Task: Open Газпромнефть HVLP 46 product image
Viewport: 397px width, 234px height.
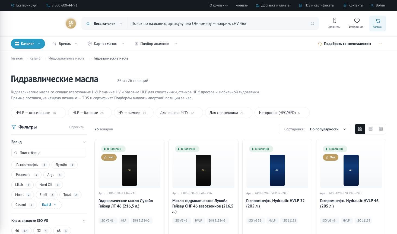Action: (x=351, y=170)
